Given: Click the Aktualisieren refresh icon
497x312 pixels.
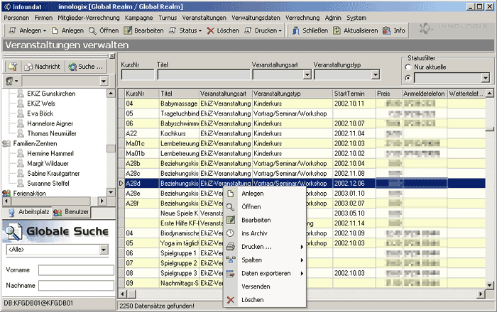Looking at the screenshot, I should click(337, 30).
